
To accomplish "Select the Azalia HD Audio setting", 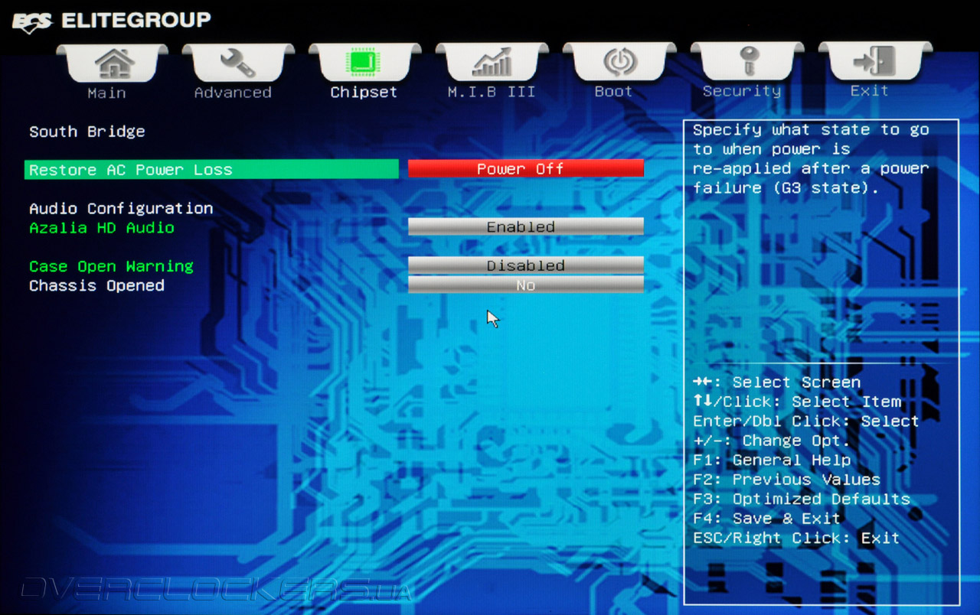I will (x=102, y=228).
